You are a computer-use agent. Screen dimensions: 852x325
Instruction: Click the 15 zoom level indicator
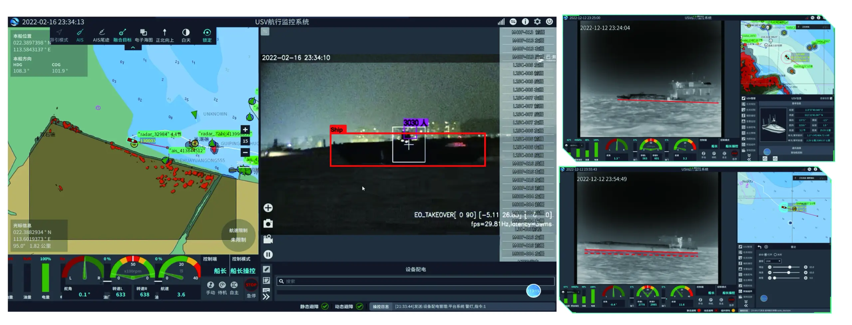tap(245, 141)
